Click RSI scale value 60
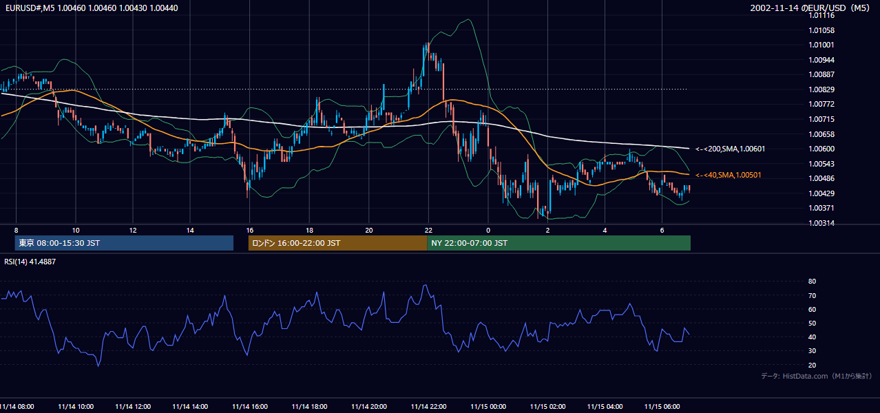This screenshot has height=413, width=880. click(812, 309)
